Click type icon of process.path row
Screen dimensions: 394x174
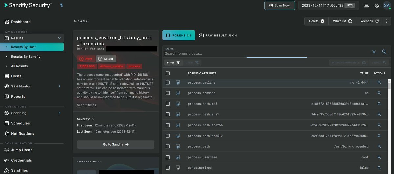point(178,146)
